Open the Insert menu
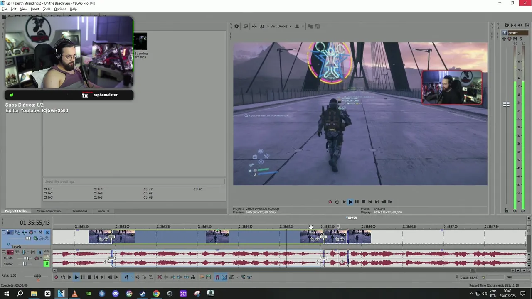The image size is (532, 299). (x=35, y=9)
